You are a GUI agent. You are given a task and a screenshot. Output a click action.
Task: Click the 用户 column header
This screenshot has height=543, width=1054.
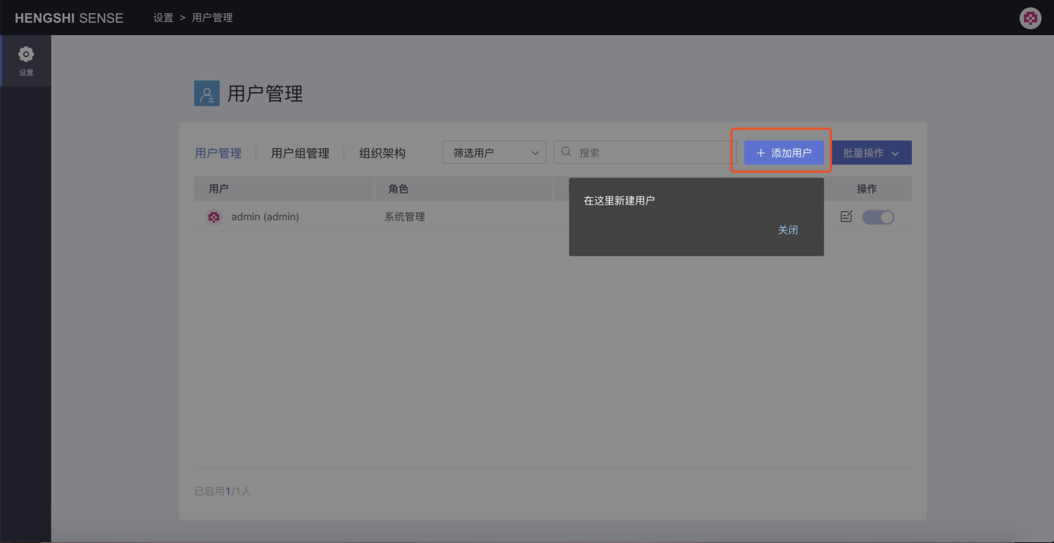pos(219,189)
